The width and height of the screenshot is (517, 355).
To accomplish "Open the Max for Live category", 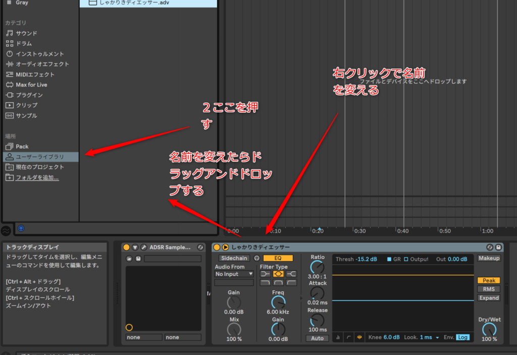I will [x=31, y=85].
